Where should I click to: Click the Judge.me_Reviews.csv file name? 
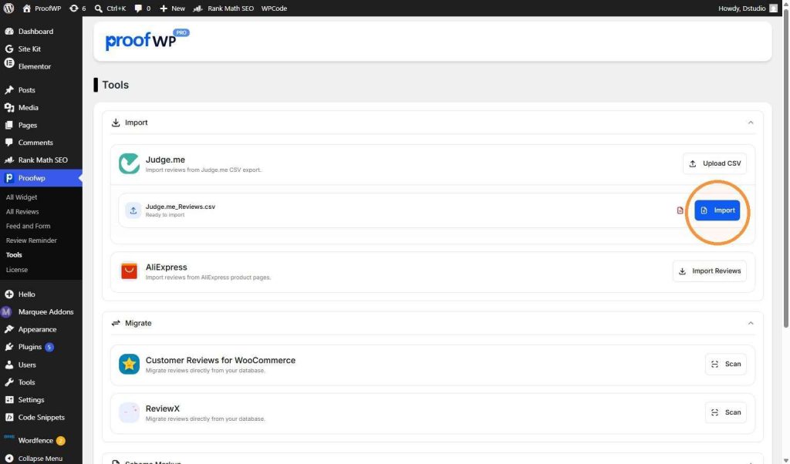[x=181, y=207]
